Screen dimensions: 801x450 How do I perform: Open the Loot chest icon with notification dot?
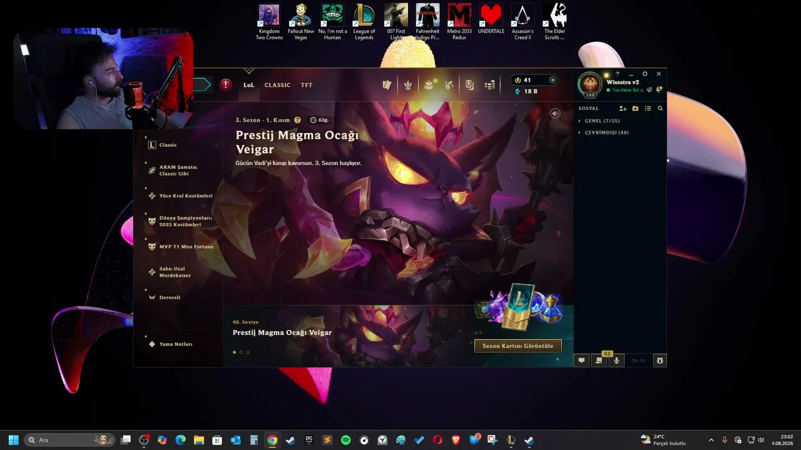point(429,85)
